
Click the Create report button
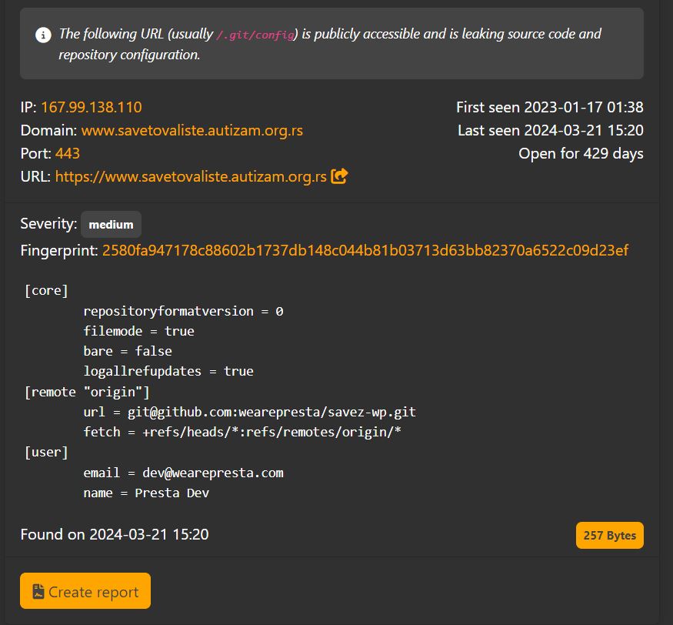tap(85, 590)
